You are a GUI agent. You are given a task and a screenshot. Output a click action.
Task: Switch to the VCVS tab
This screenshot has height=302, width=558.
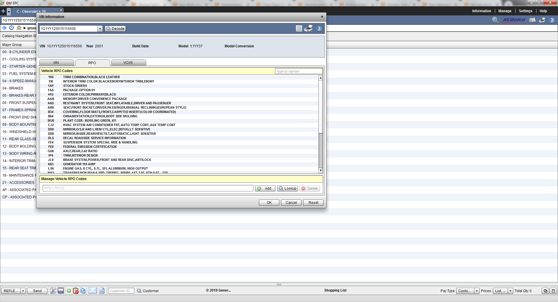128,62
